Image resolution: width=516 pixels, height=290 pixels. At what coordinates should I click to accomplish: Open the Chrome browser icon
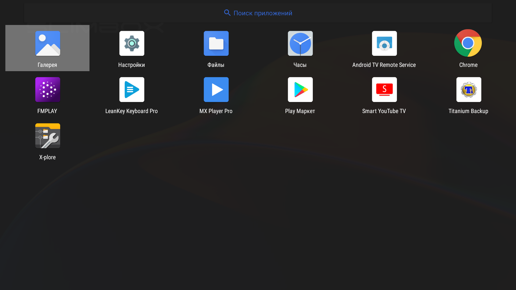click(468, 43)
